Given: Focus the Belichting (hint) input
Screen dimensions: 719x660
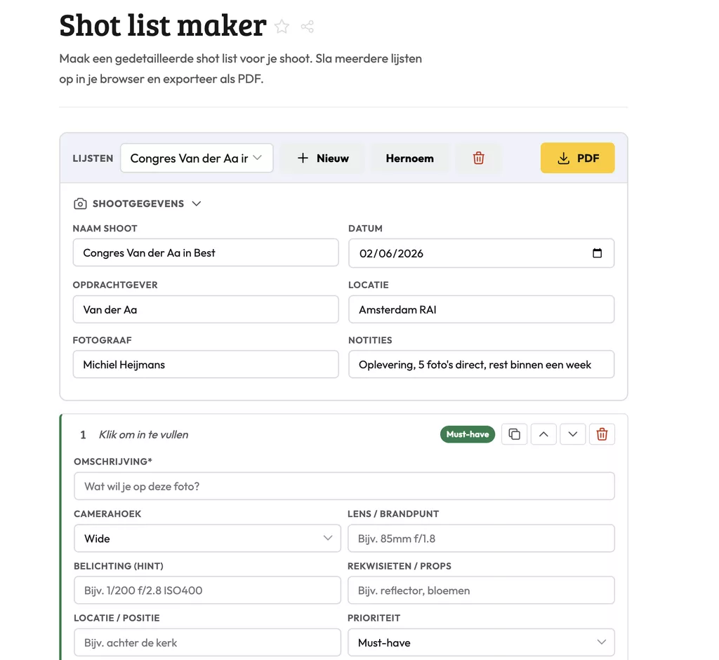Looking at the screenshot, I should point(207,590).
